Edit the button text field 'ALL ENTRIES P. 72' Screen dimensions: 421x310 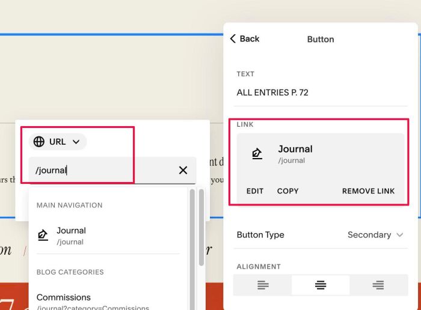tap(321, 93)
